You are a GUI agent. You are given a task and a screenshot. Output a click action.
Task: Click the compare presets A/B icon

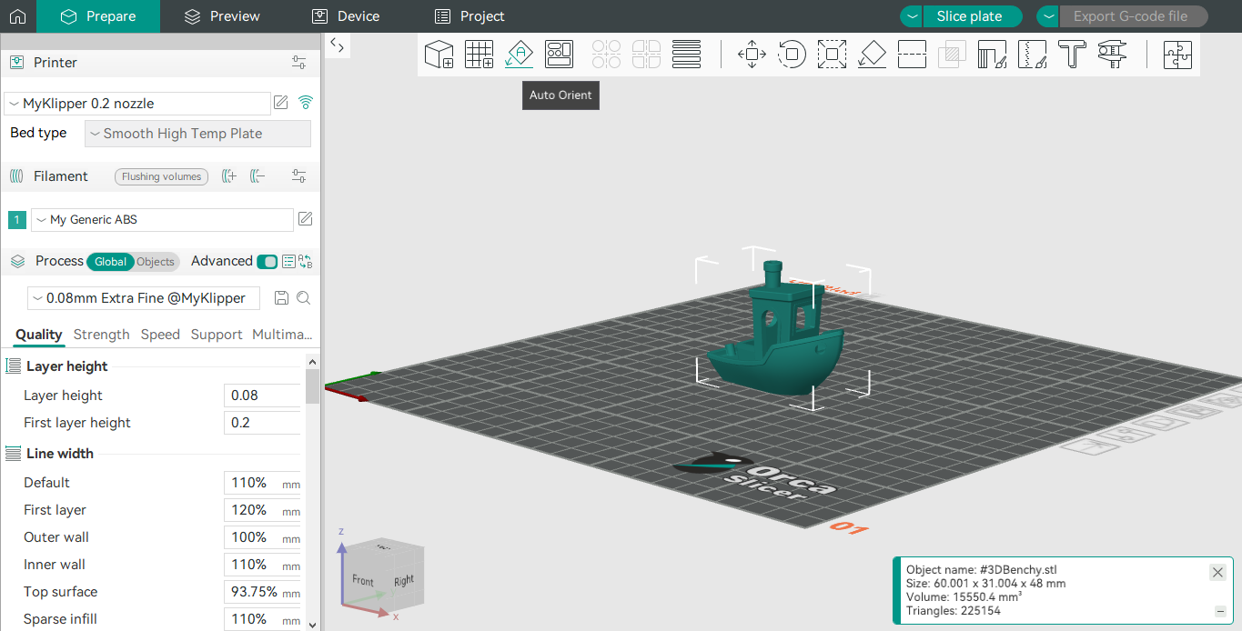pyautogui.click(x=305, y=262)
